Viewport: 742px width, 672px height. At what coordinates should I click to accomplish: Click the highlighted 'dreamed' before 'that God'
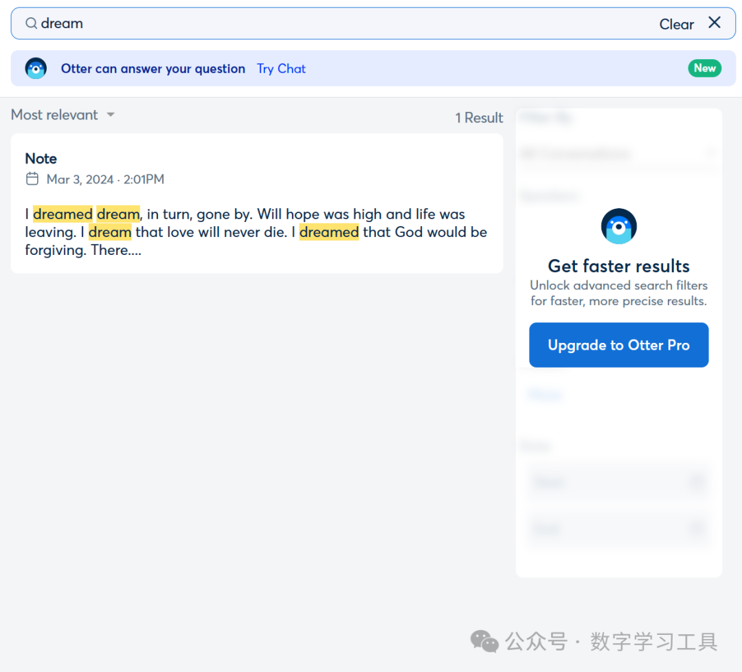329,232
